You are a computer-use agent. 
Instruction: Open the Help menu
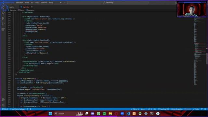51,3
